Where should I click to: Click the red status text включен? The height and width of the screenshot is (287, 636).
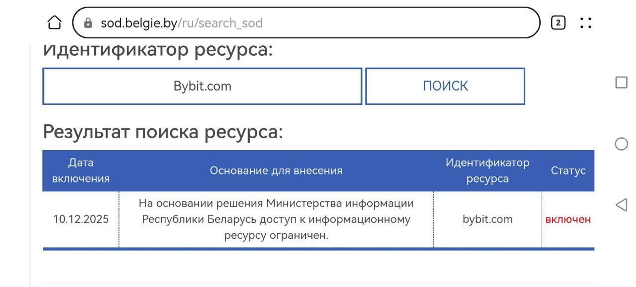[x=568, y=219]
